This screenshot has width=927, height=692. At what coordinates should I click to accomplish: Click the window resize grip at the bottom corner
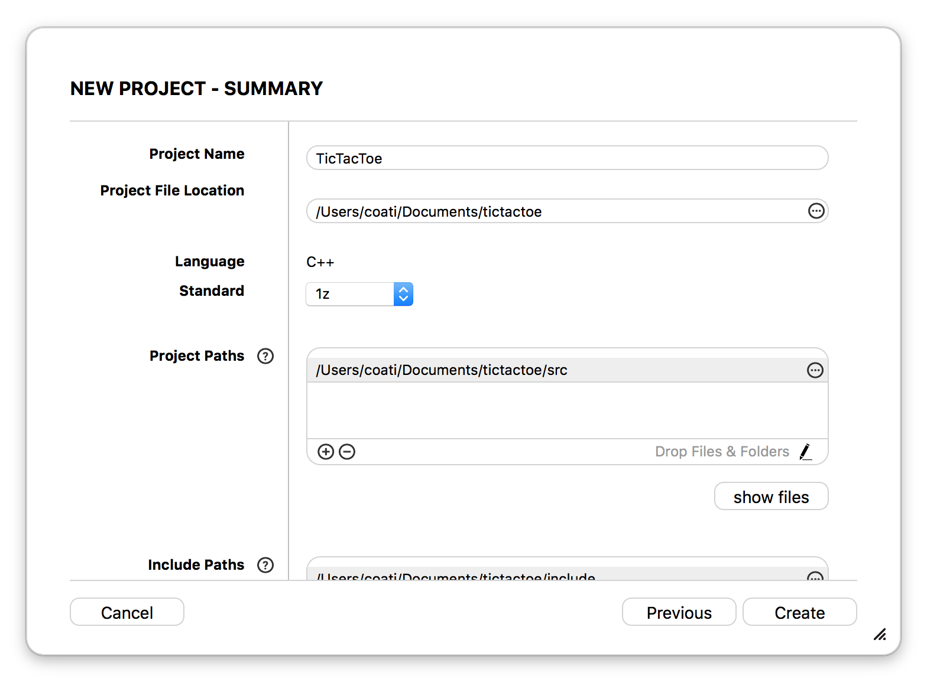tap(880, 634)
